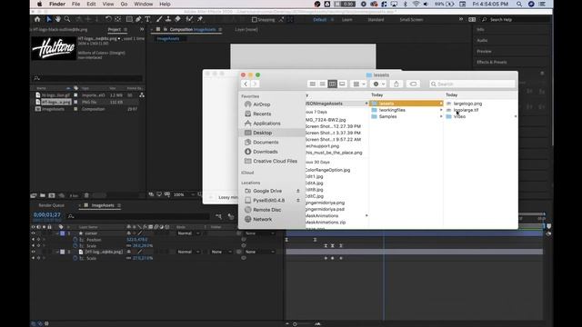Open macOS Spotlight search

519,4
